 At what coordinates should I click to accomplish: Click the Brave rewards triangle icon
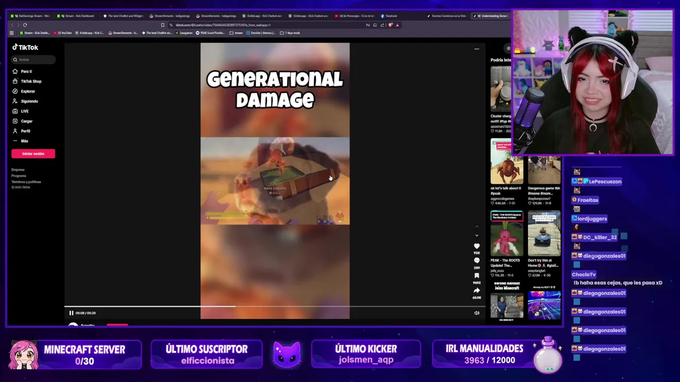point(397,25)
